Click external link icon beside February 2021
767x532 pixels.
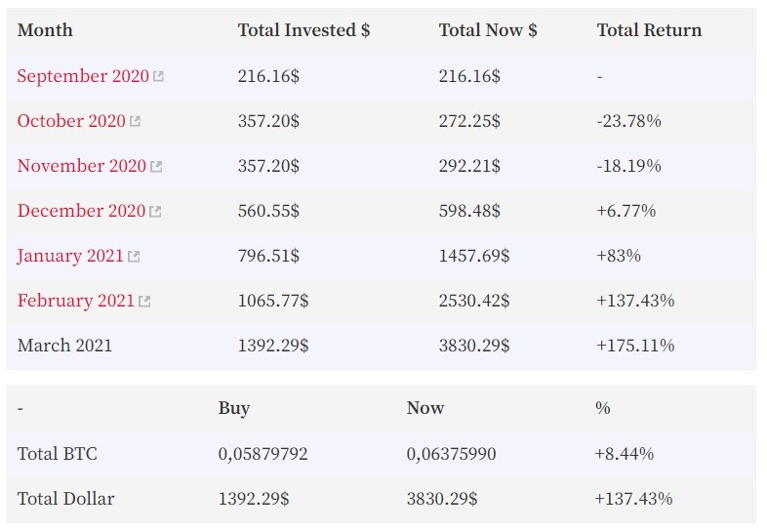pos(144,302)
